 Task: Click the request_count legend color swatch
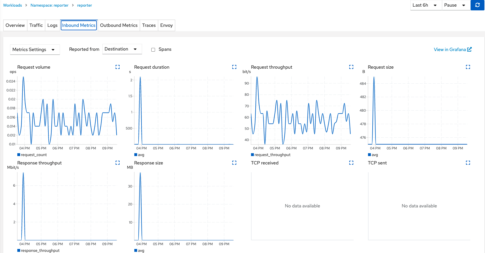[x=19, y=155]
